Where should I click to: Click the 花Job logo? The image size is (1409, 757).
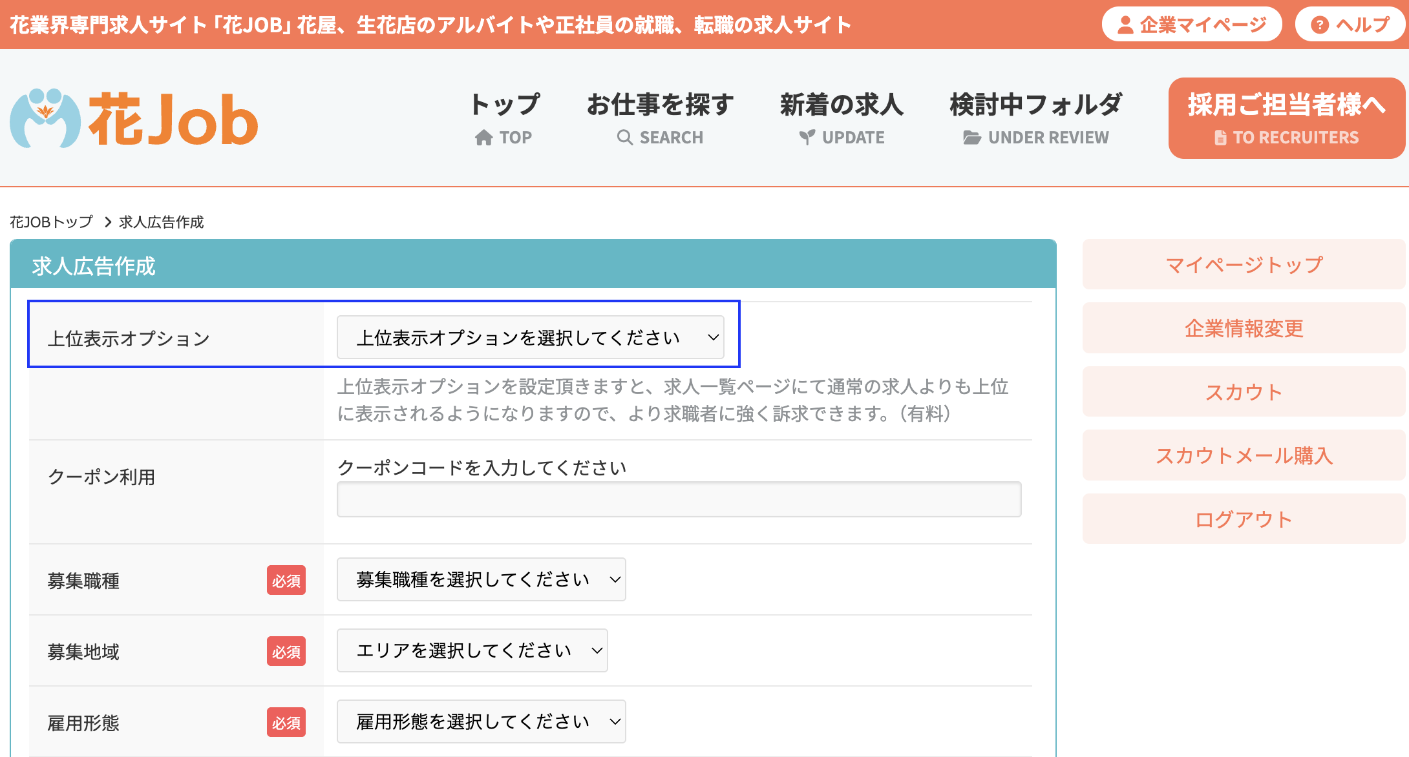point(134,119)
